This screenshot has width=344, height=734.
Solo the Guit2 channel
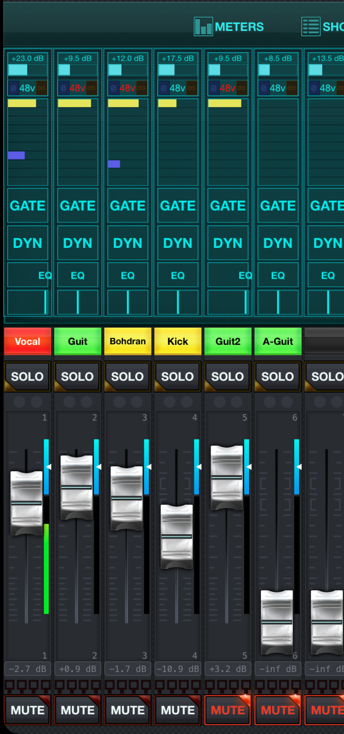[228, 377]
